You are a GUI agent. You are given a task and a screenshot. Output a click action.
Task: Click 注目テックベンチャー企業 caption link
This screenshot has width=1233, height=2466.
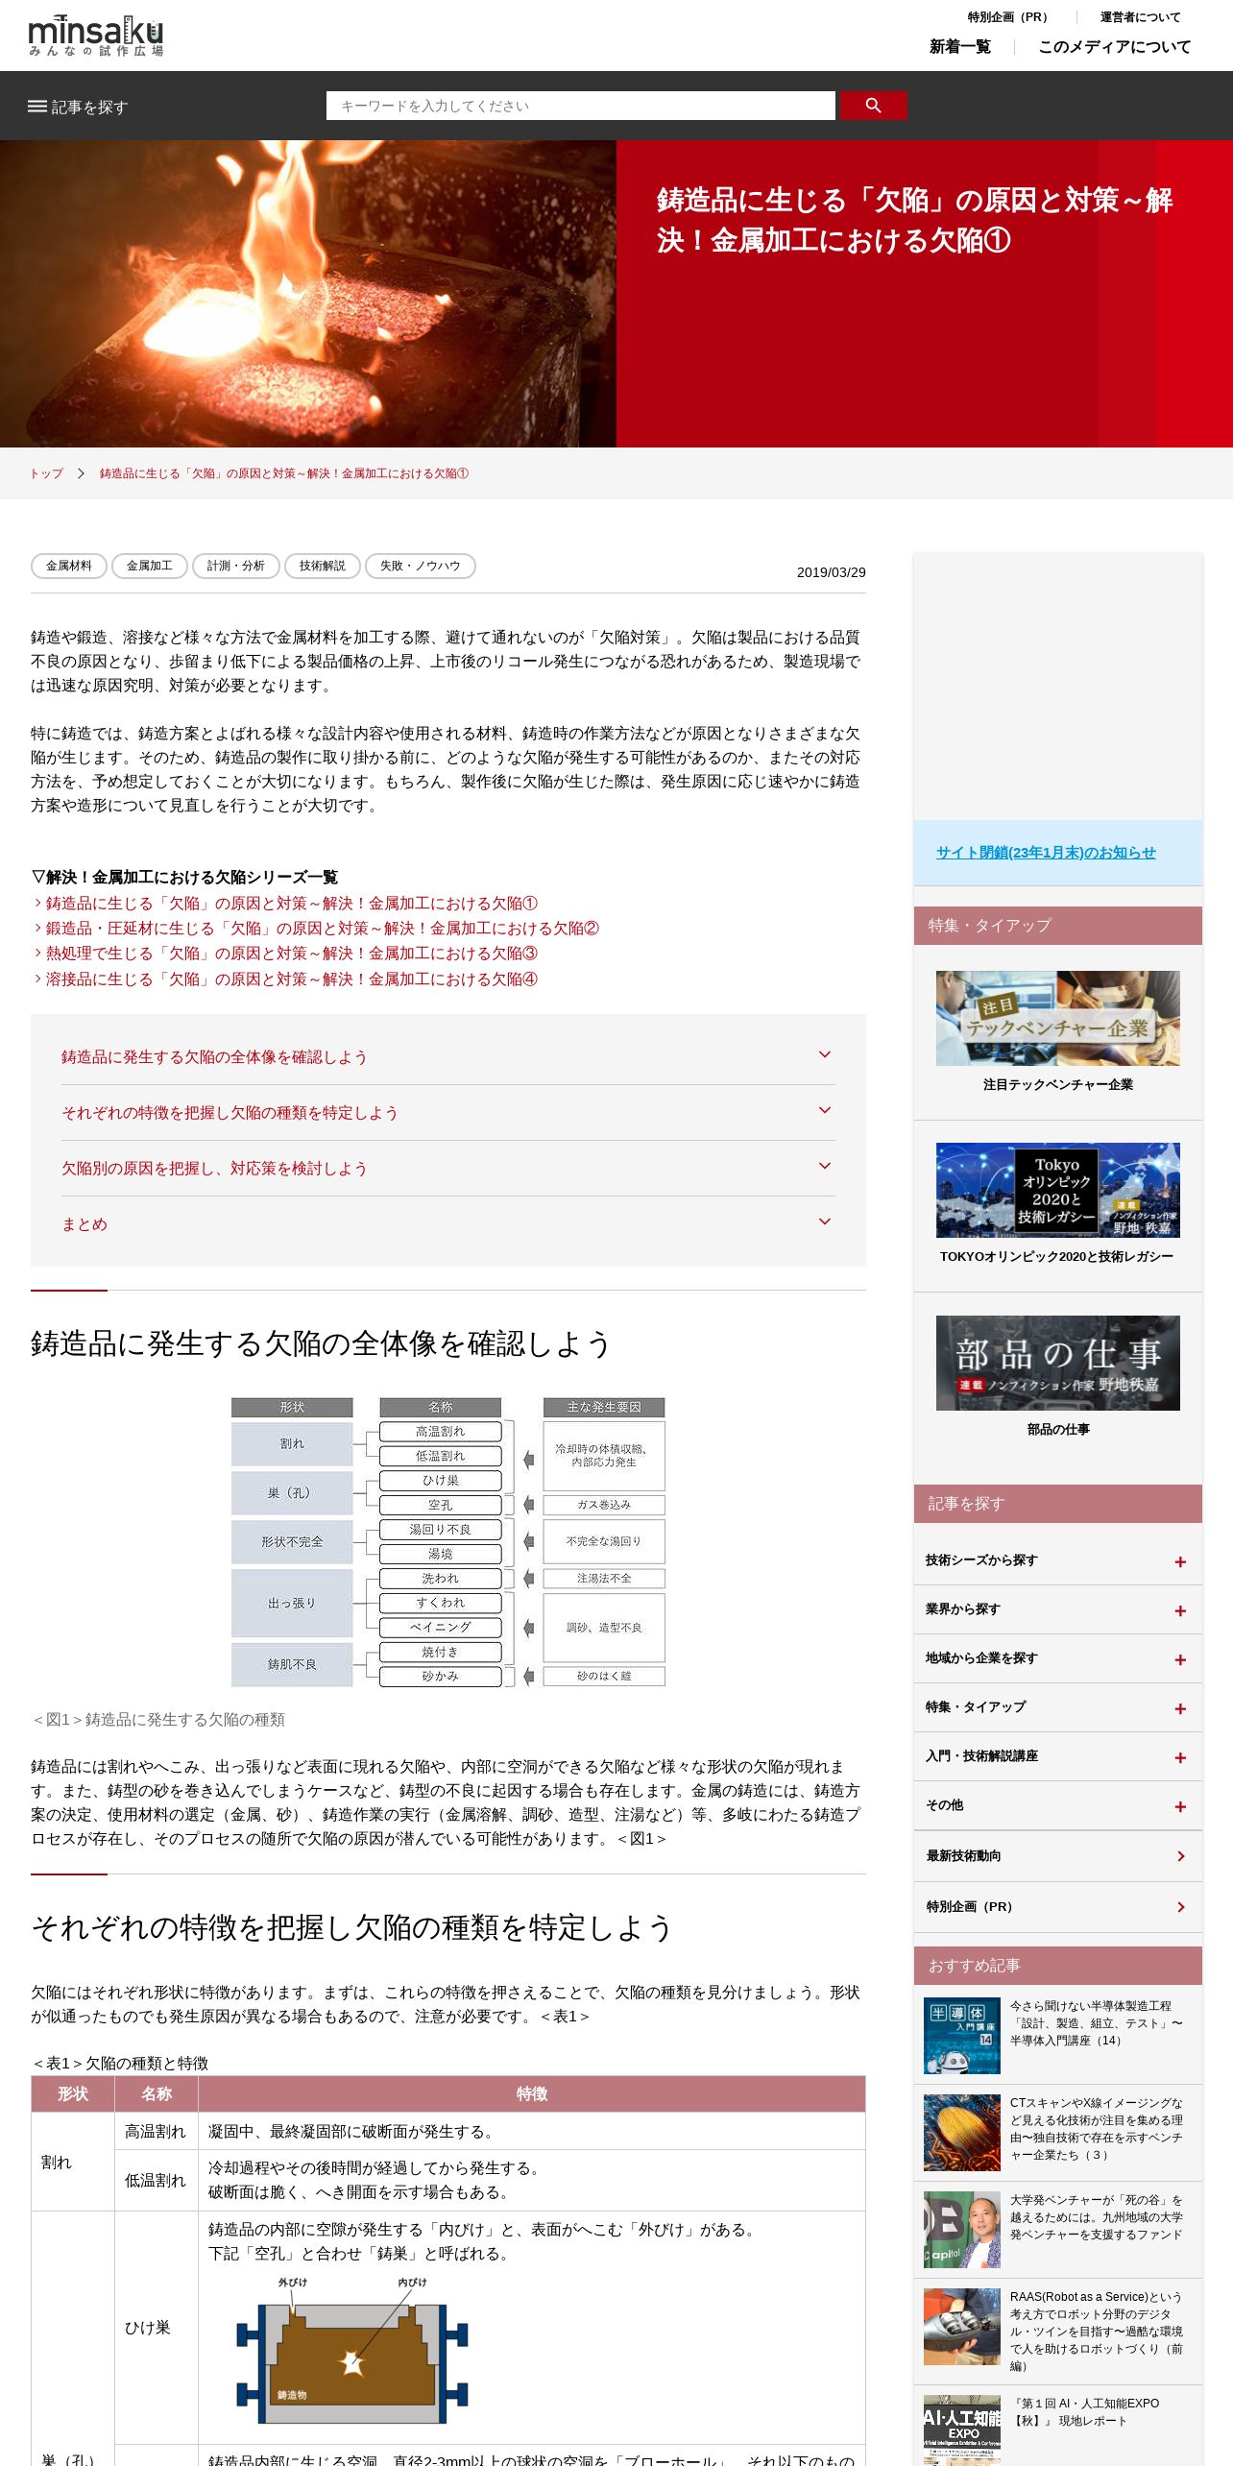(1058, 1085)
